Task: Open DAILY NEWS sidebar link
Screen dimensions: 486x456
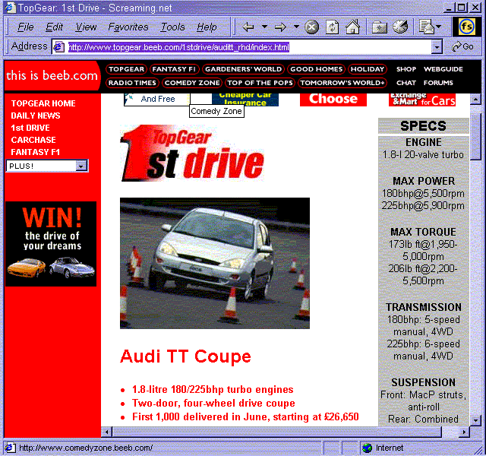Action: (x=36, y=116)
